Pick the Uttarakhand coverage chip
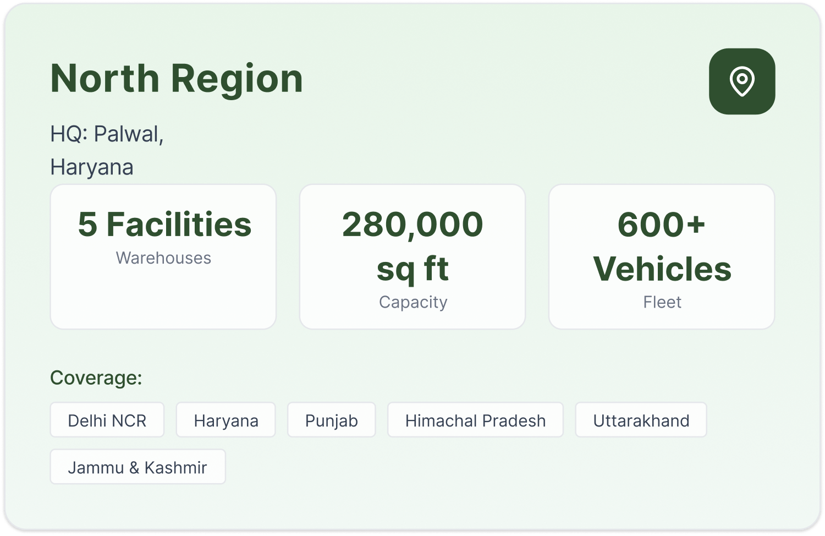The width and height of the screenshot is (825, 536). [x=641, y=420]
